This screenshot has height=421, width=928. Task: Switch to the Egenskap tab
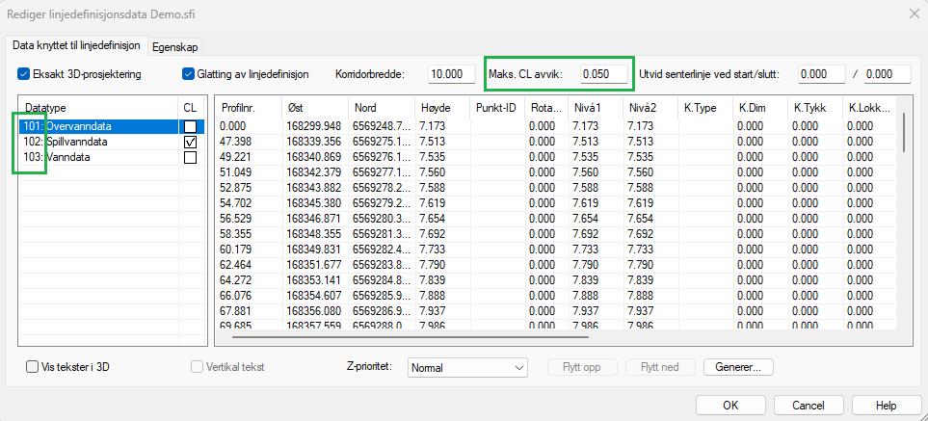click(174, 46)
